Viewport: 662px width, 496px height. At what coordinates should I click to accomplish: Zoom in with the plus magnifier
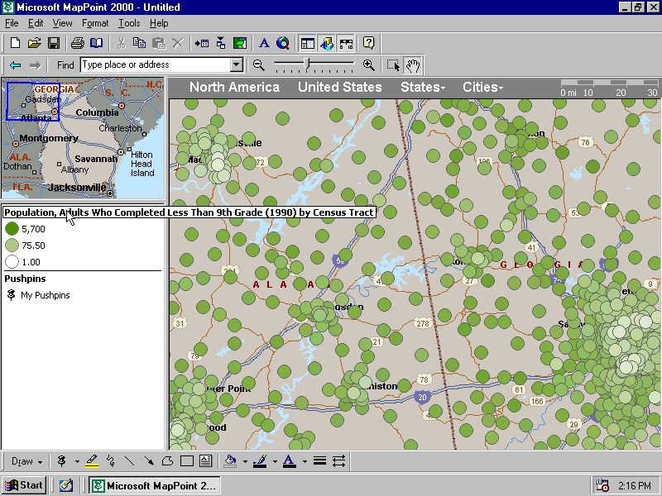coord(368,65)
